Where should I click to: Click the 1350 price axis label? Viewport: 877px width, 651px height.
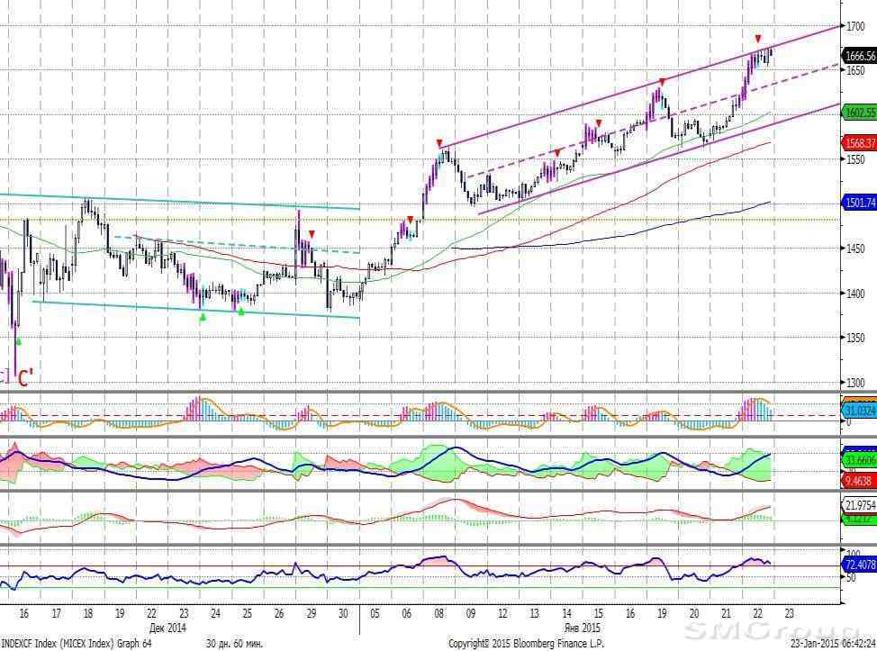(x=855, y=338)
